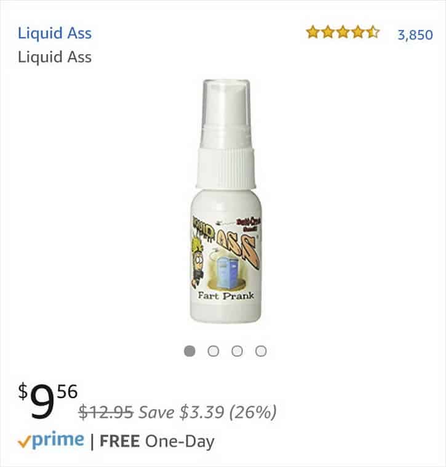Screen dimensions: 446x467
Task: Tap the clear spray cap on the bottle
Action: point(226,113)
